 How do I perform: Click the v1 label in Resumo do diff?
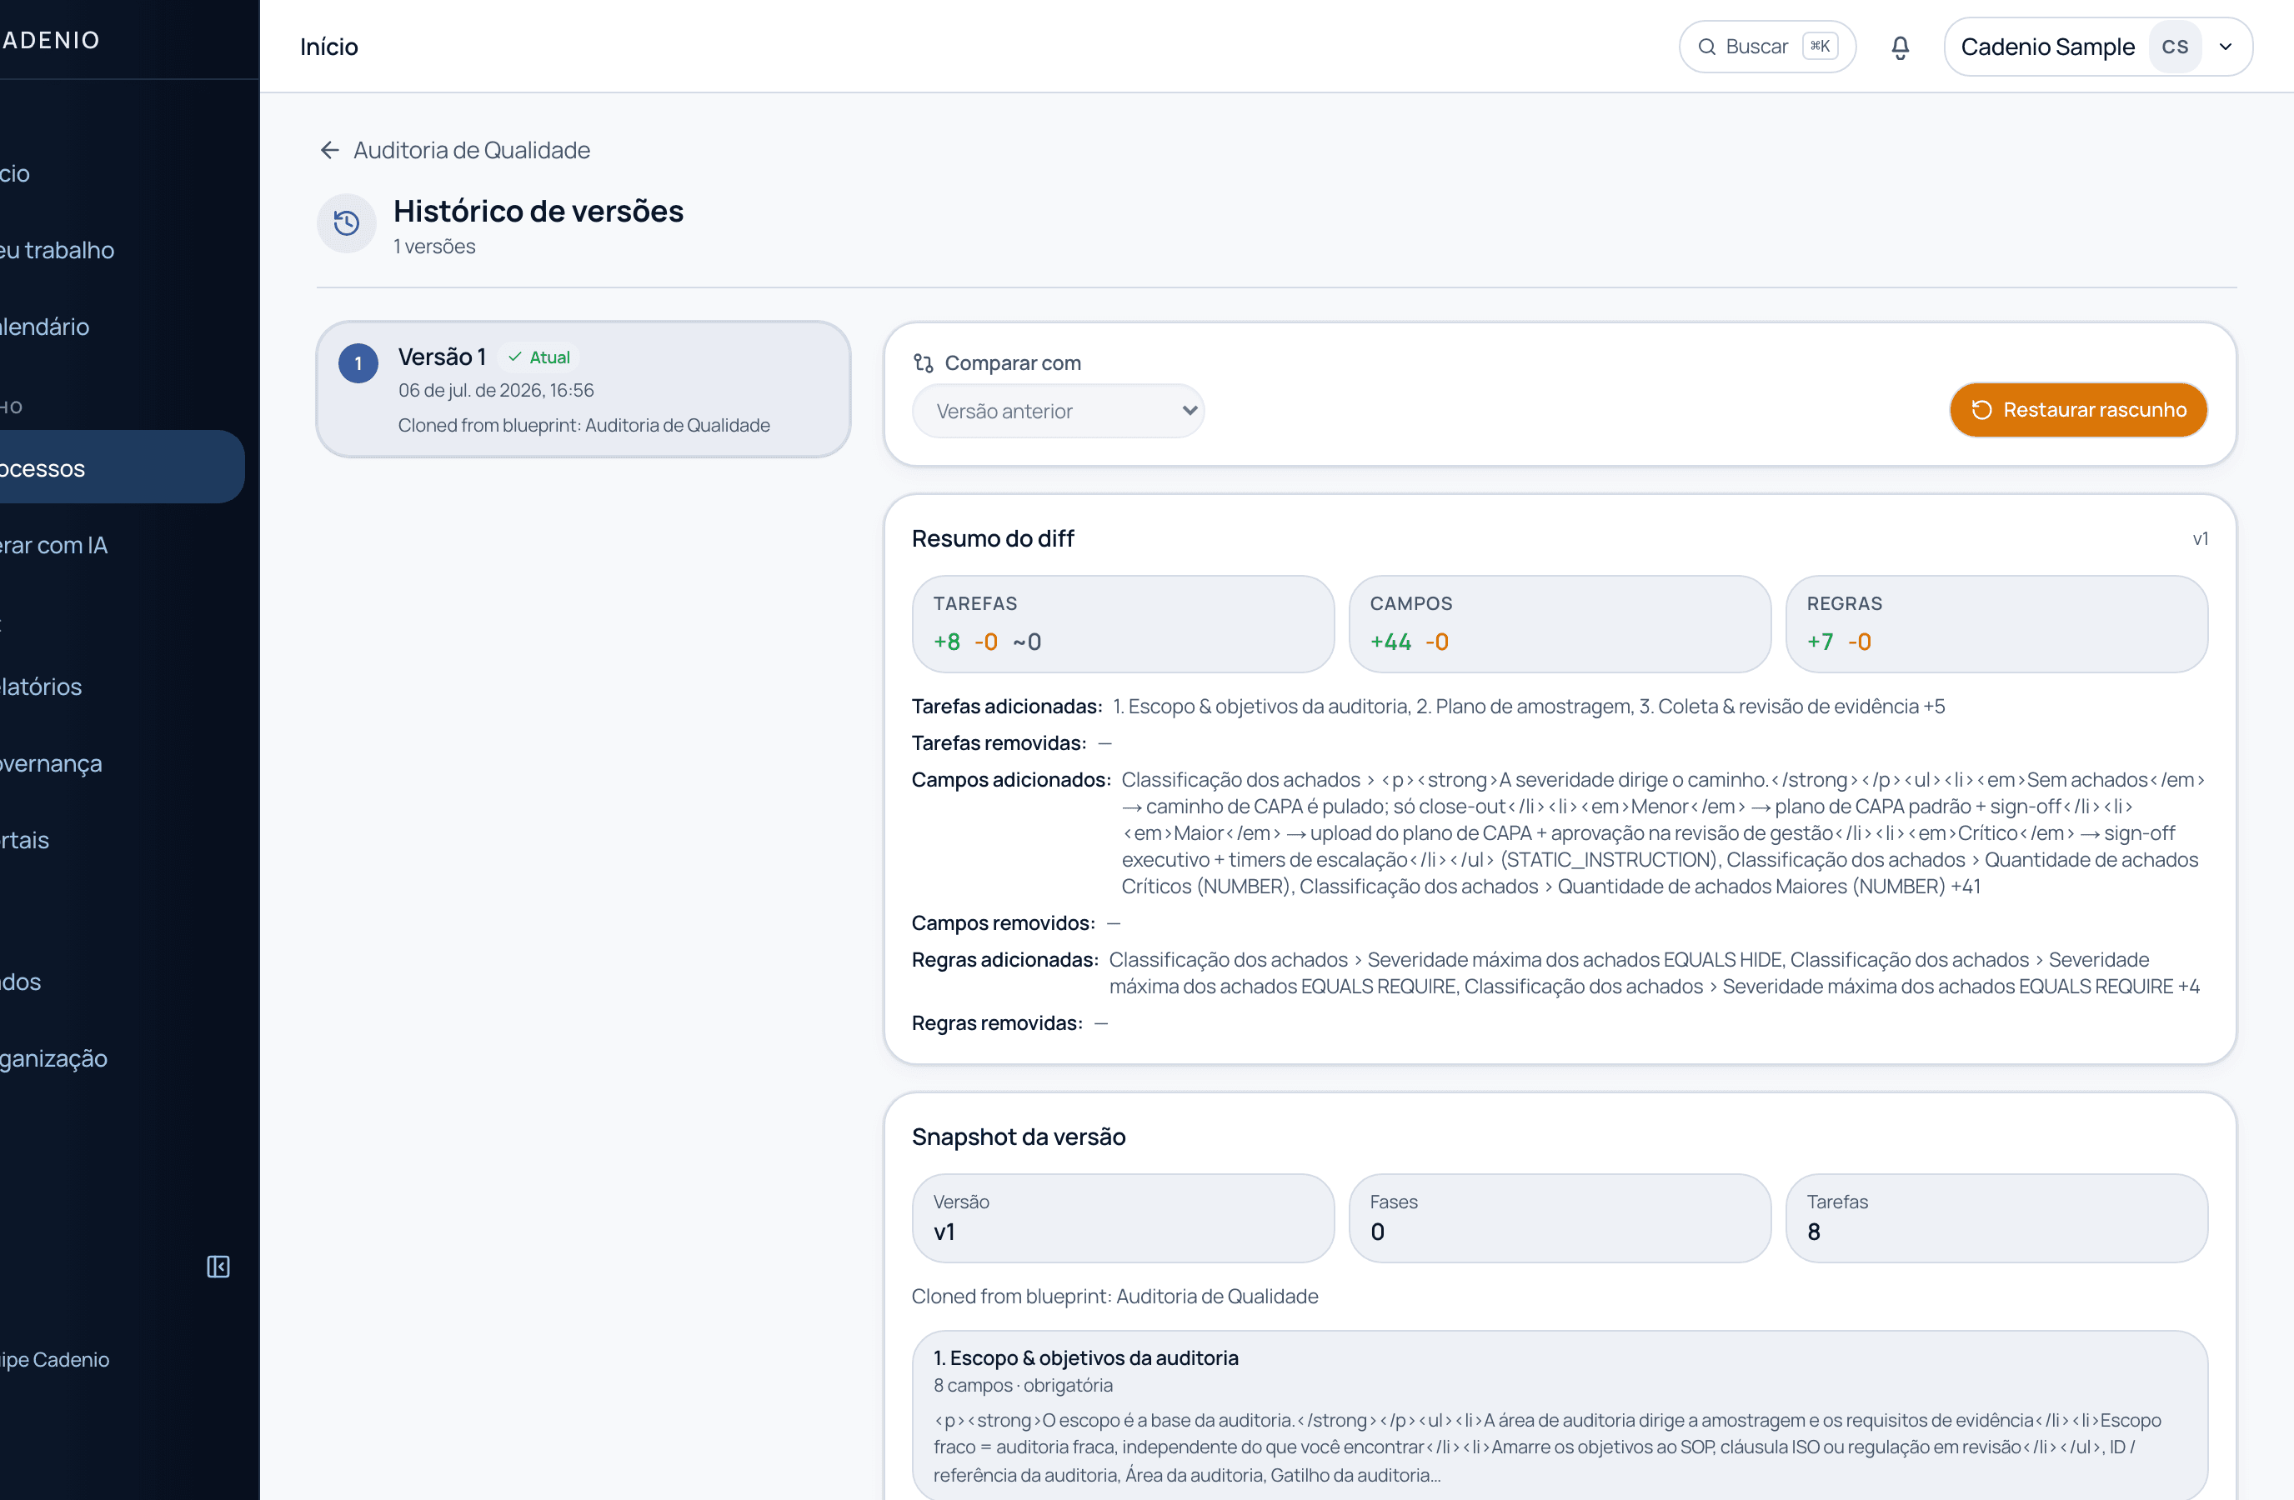click(2200, 539)
